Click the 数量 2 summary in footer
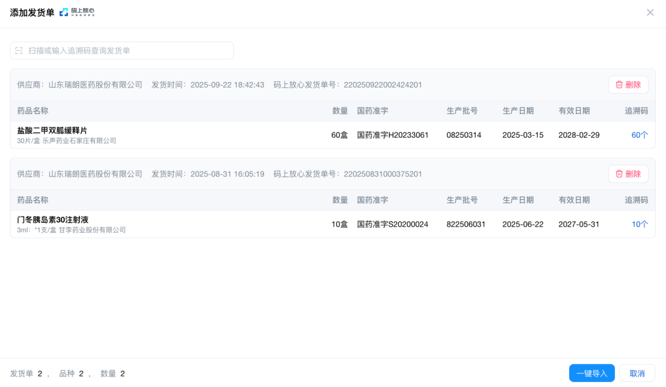 tap(113, 373)
